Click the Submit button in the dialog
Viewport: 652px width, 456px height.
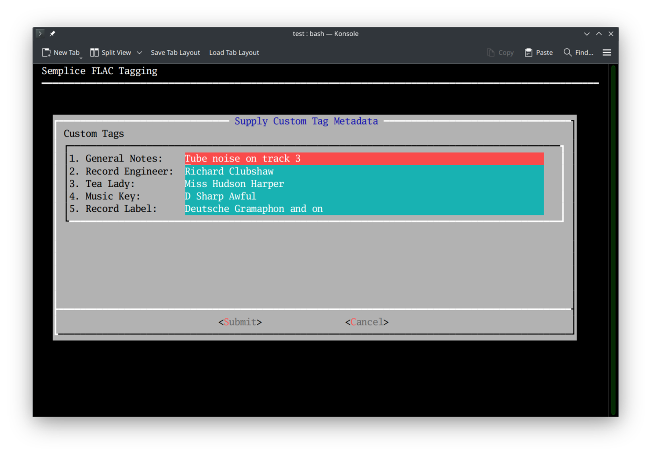coord(240,322)
